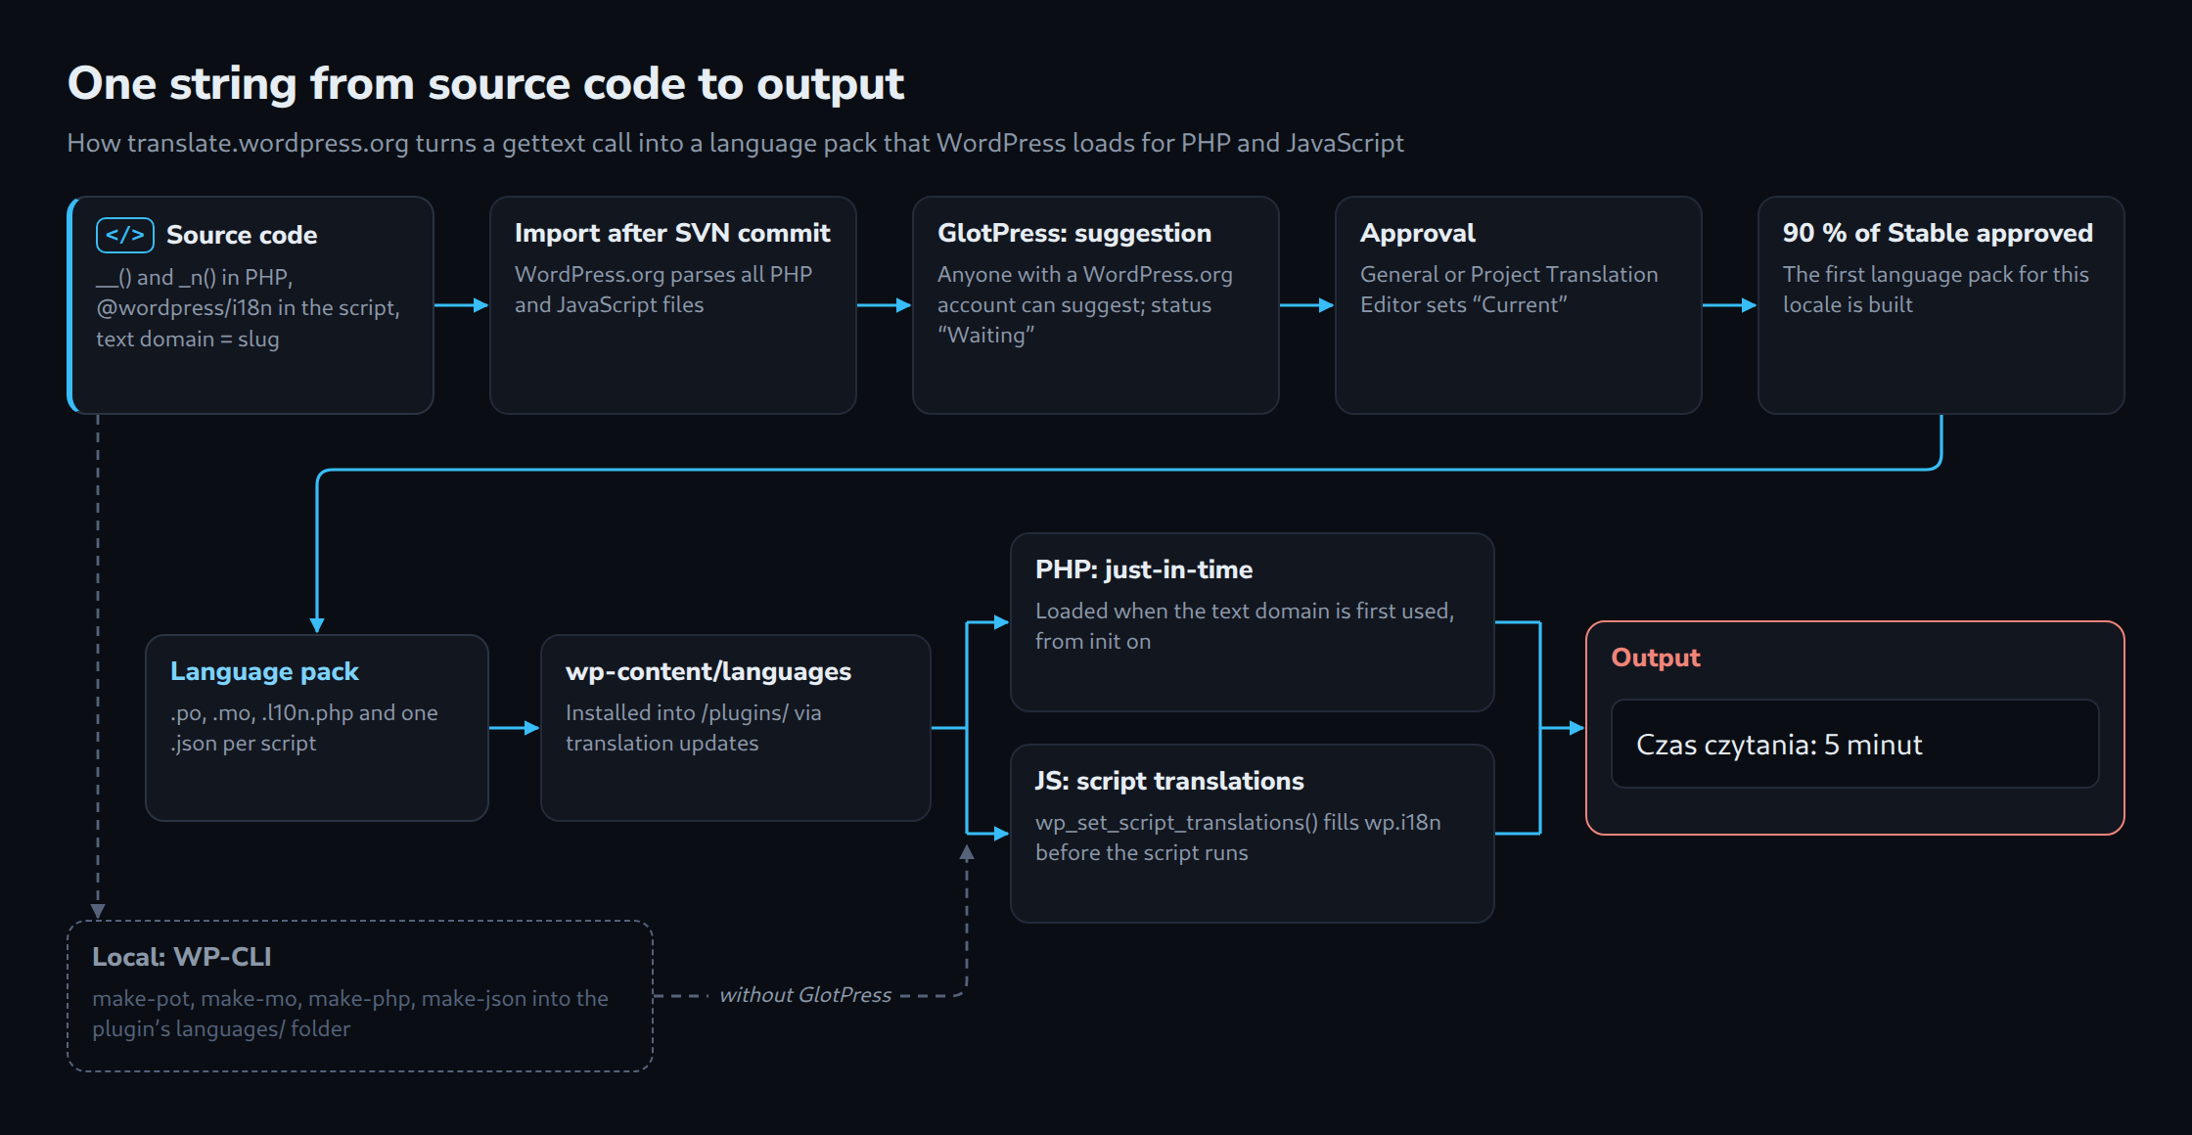Click the title "One string from source code to output"

(x=485, y=84)
